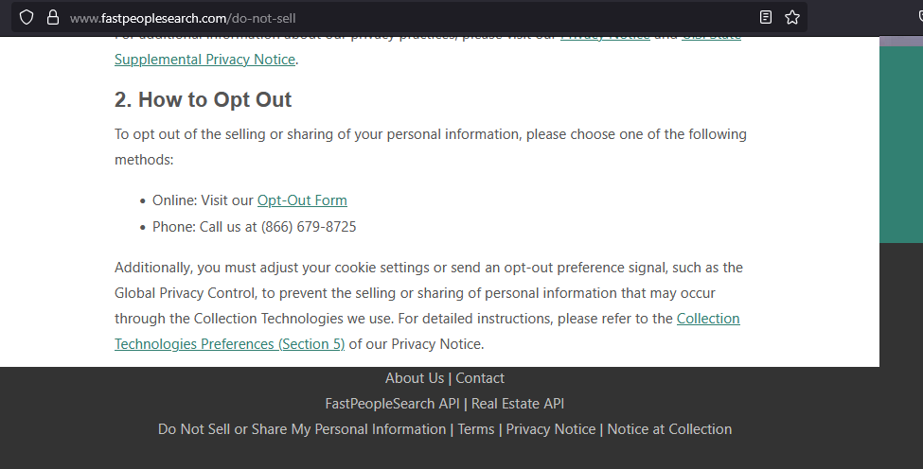Click the phone number (866) 679-8725
The width and height of the screenshot is (923, 469).
pos(309,227)
